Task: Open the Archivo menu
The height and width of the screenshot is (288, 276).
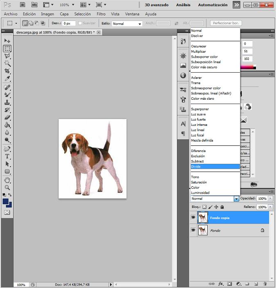Action: point(11,14)
